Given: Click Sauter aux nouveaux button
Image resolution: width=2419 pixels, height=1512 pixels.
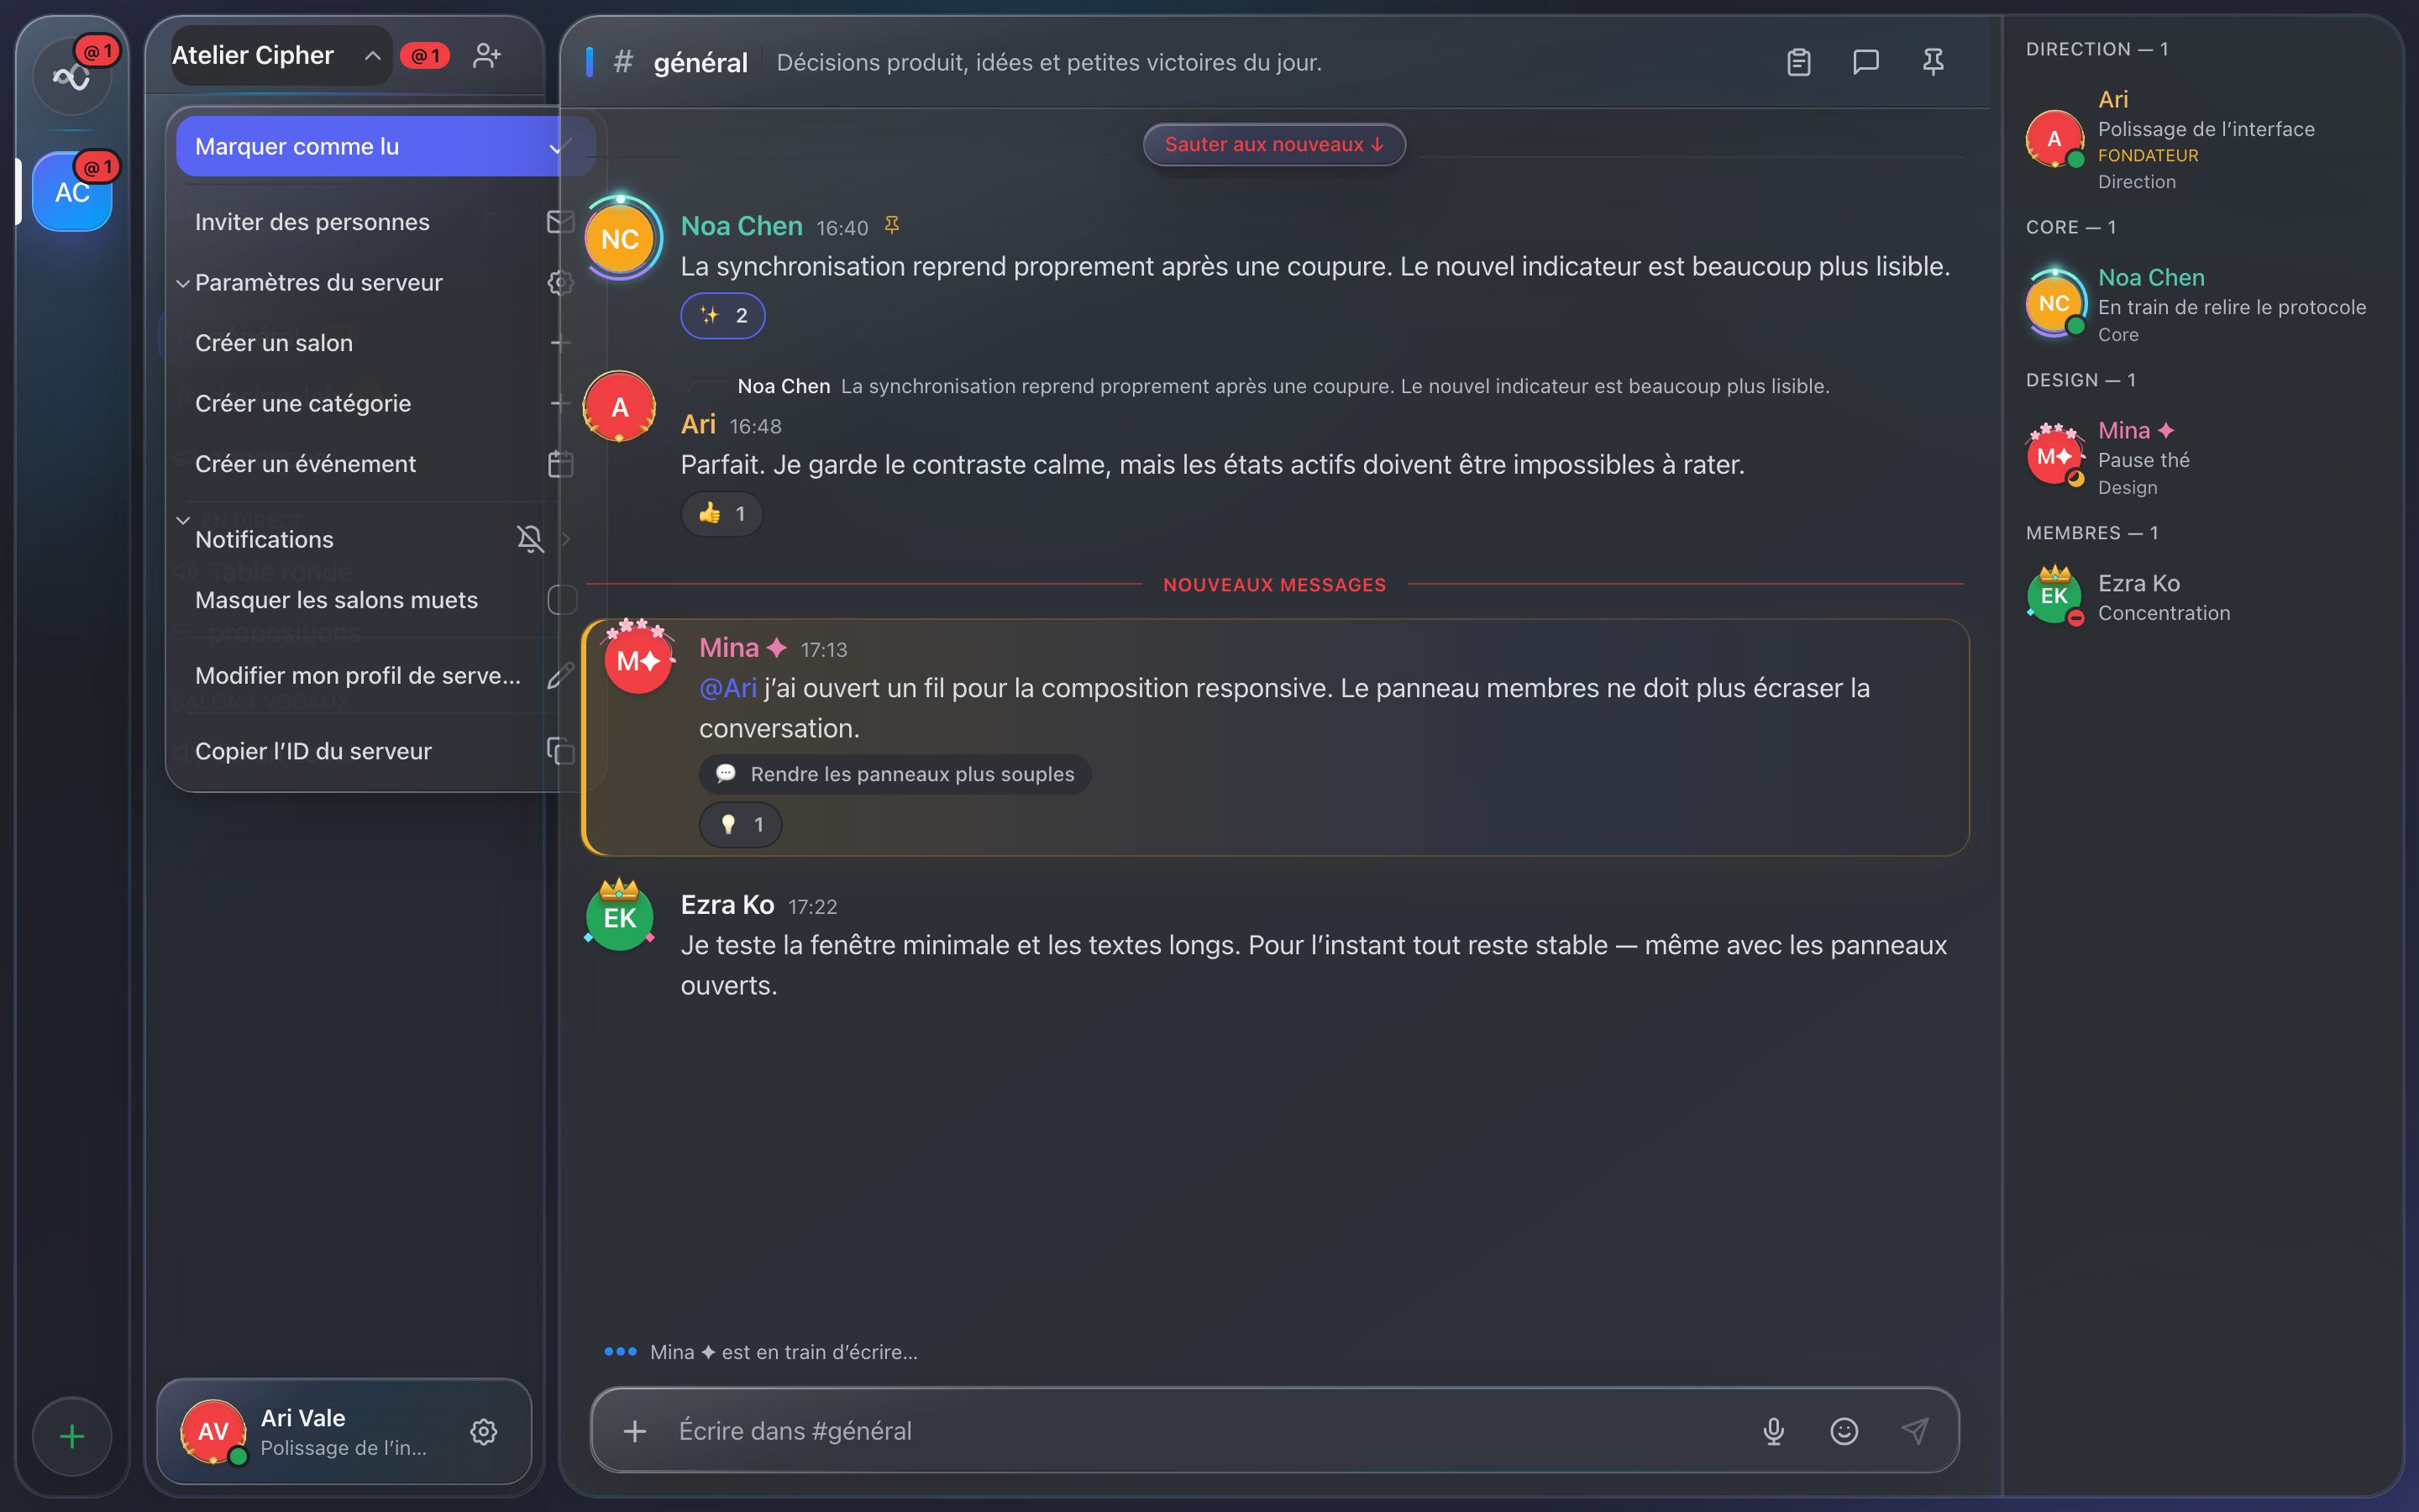Looking at the screenshot, I should pyautogui.click(x=1274, y=144).
